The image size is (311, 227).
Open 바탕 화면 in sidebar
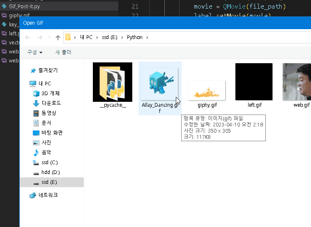point(48,133)
